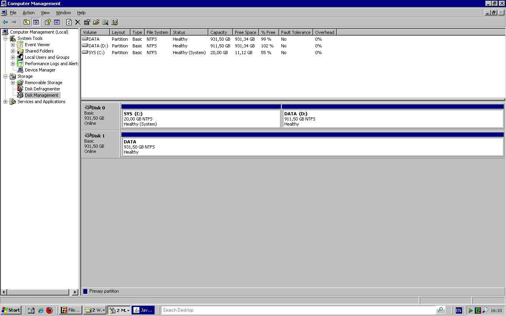
Task: Click tree pane scrollbar left arrow
Action: tap(4, 292)
